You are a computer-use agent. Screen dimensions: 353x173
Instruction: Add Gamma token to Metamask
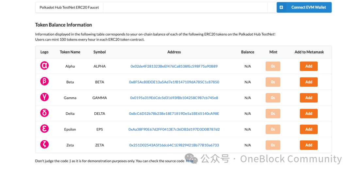coord(309,98)
